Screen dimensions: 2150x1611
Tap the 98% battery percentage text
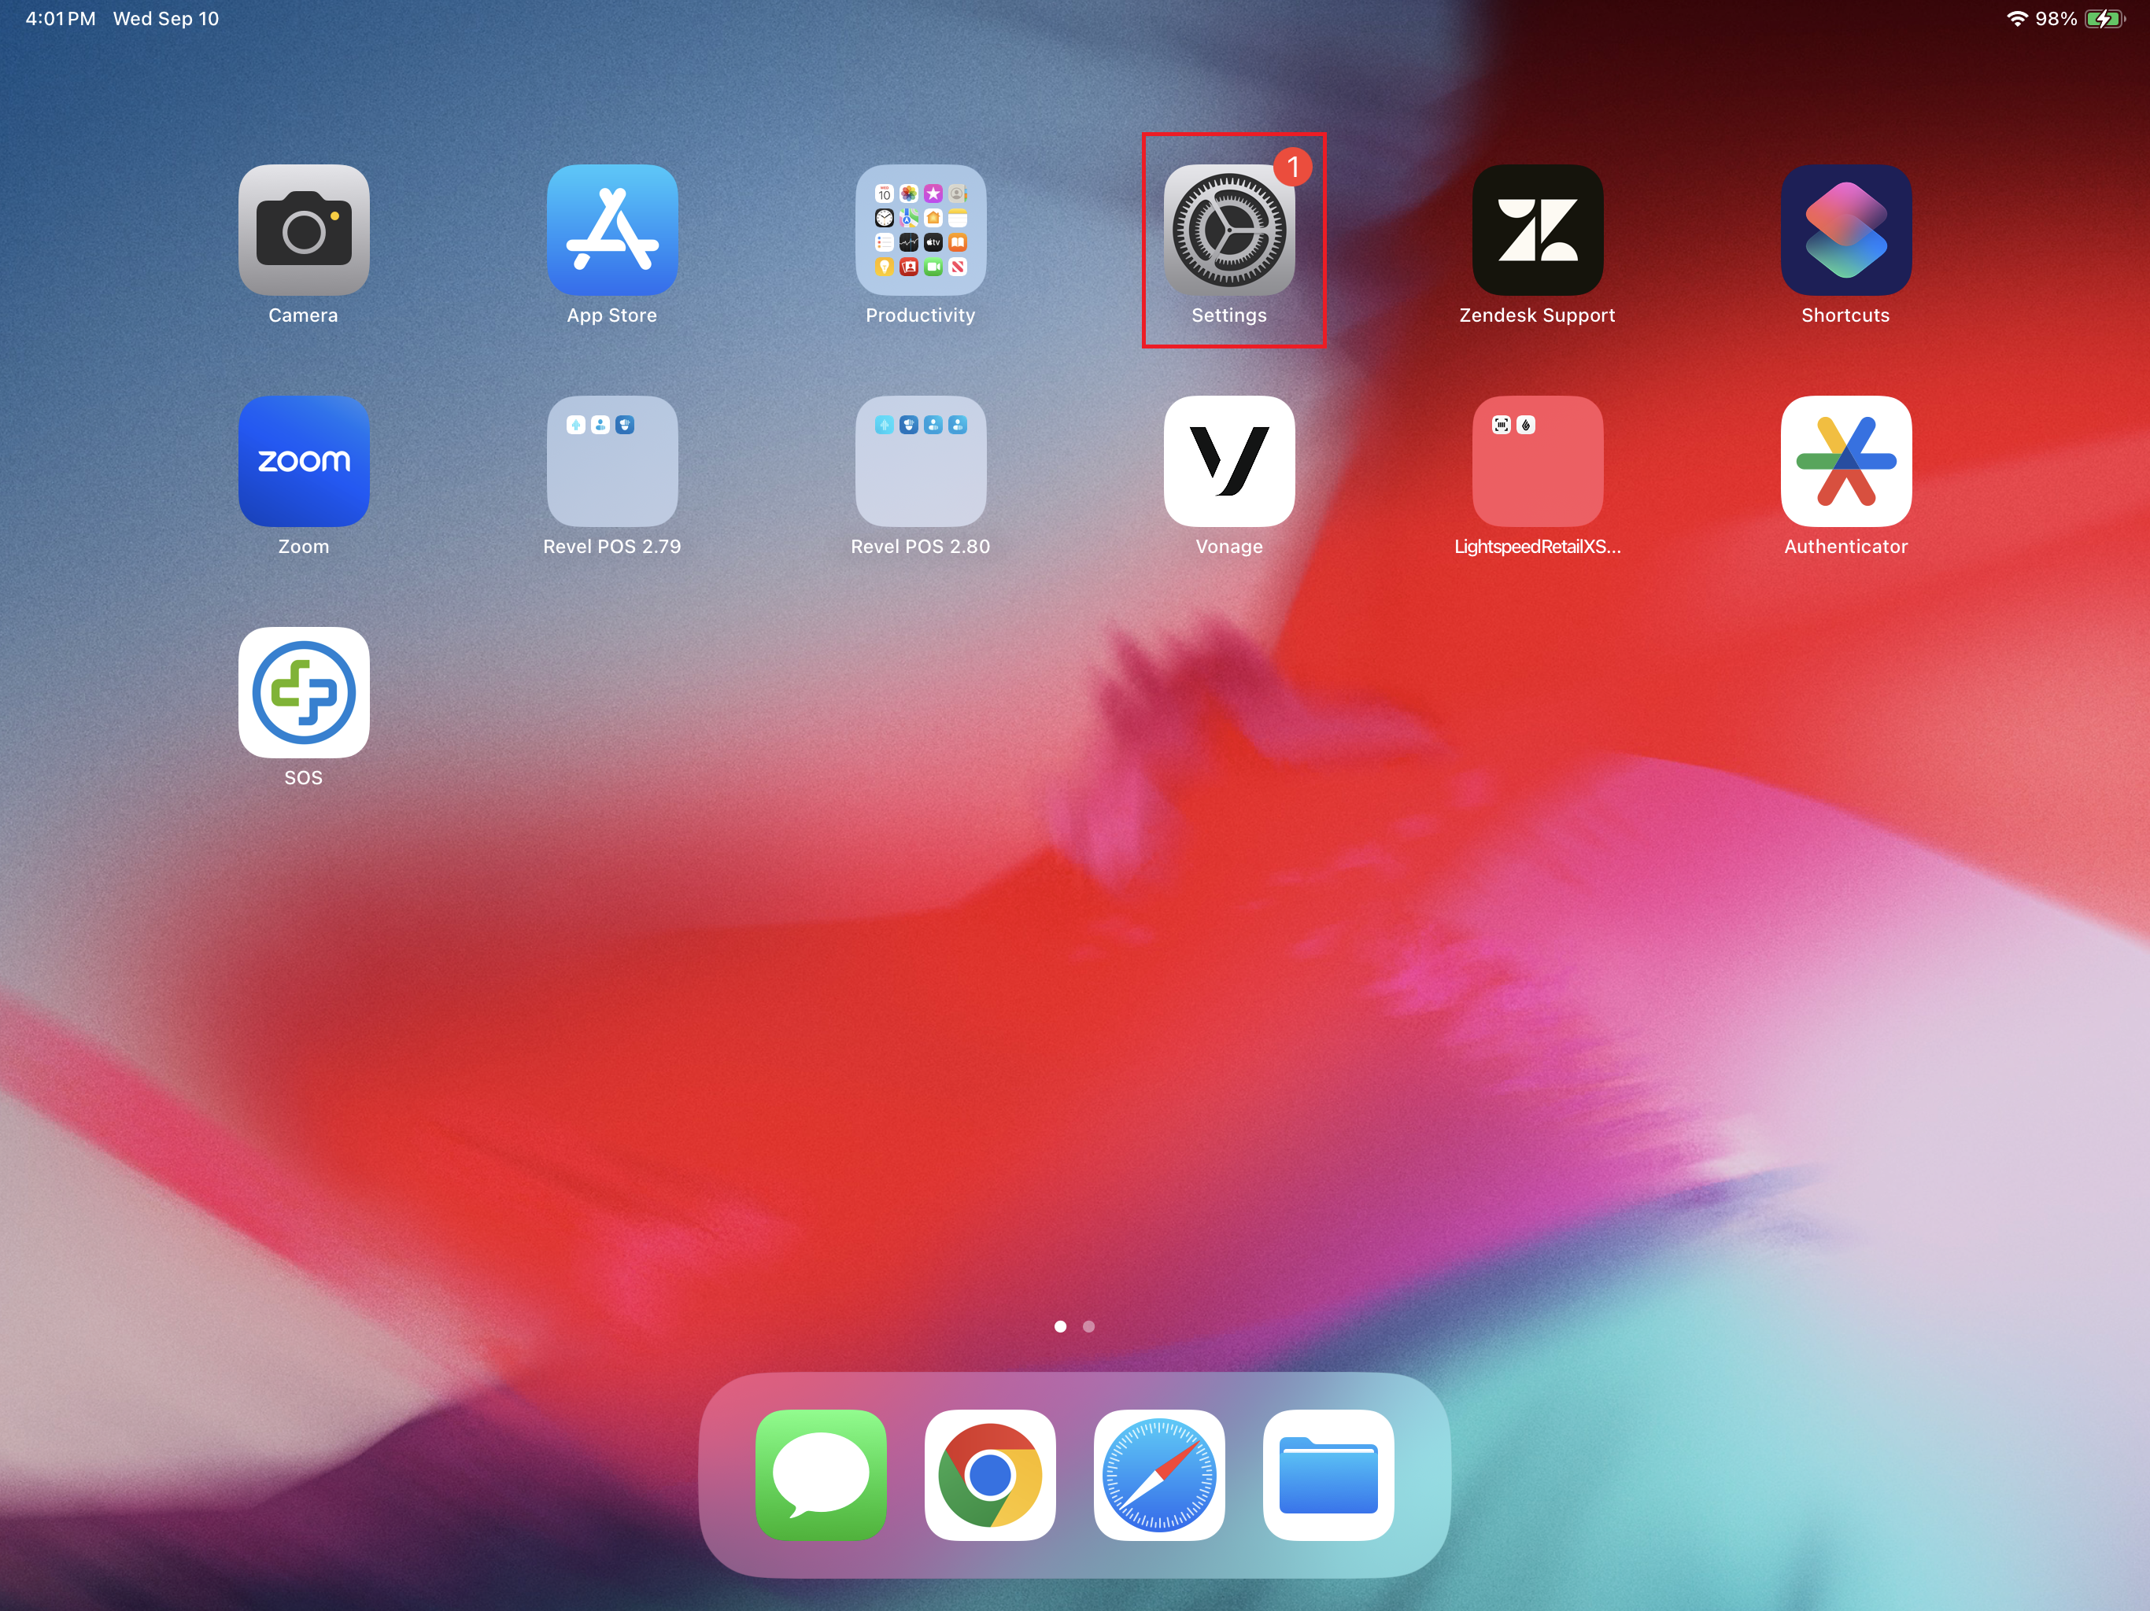pyautogui.click(x=2056, y=18)
